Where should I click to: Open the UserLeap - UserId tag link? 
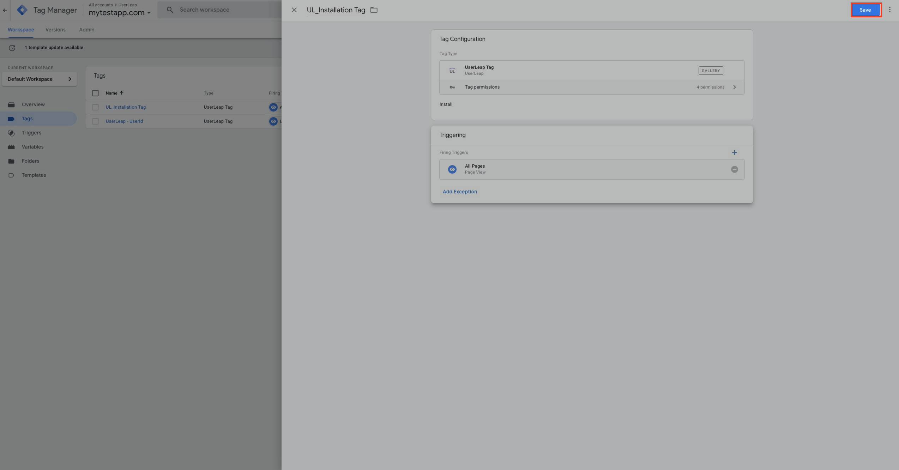124,121
